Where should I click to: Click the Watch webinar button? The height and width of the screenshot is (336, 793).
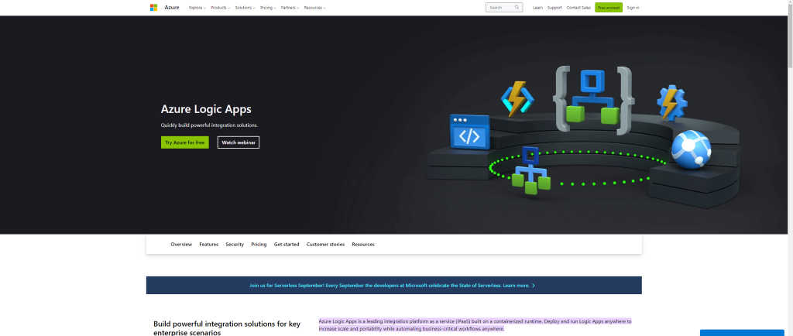pos(239,142)
